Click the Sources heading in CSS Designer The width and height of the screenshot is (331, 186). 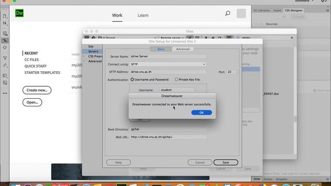tap(272, 24)
